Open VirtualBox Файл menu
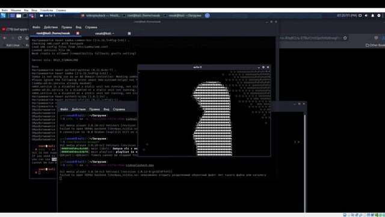 (x=5, y=10)
